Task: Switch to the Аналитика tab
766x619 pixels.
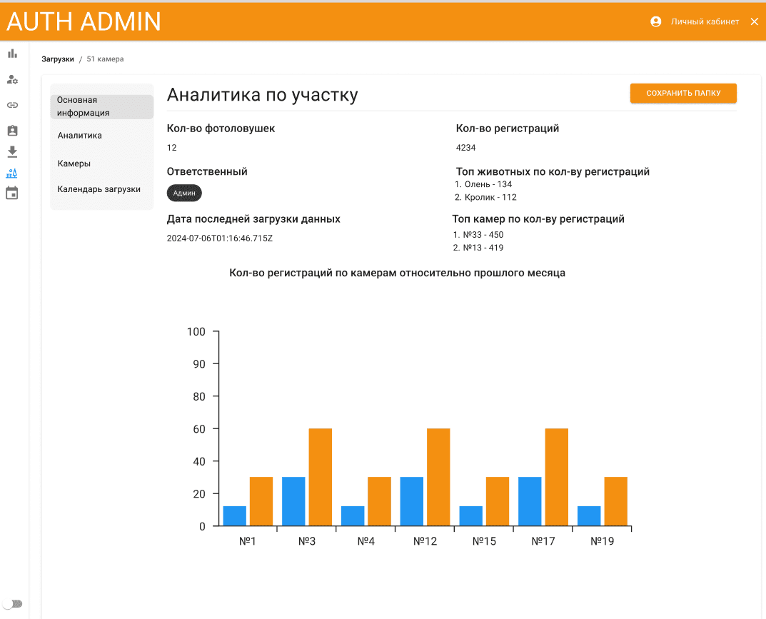Action: click(x=80, y=136)
